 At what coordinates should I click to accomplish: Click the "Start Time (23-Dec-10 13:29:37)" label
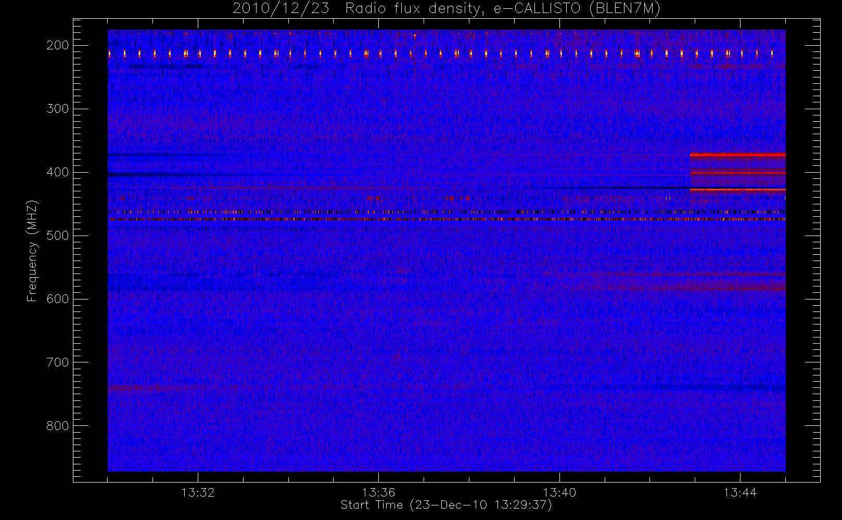click(x=446, y=505)
